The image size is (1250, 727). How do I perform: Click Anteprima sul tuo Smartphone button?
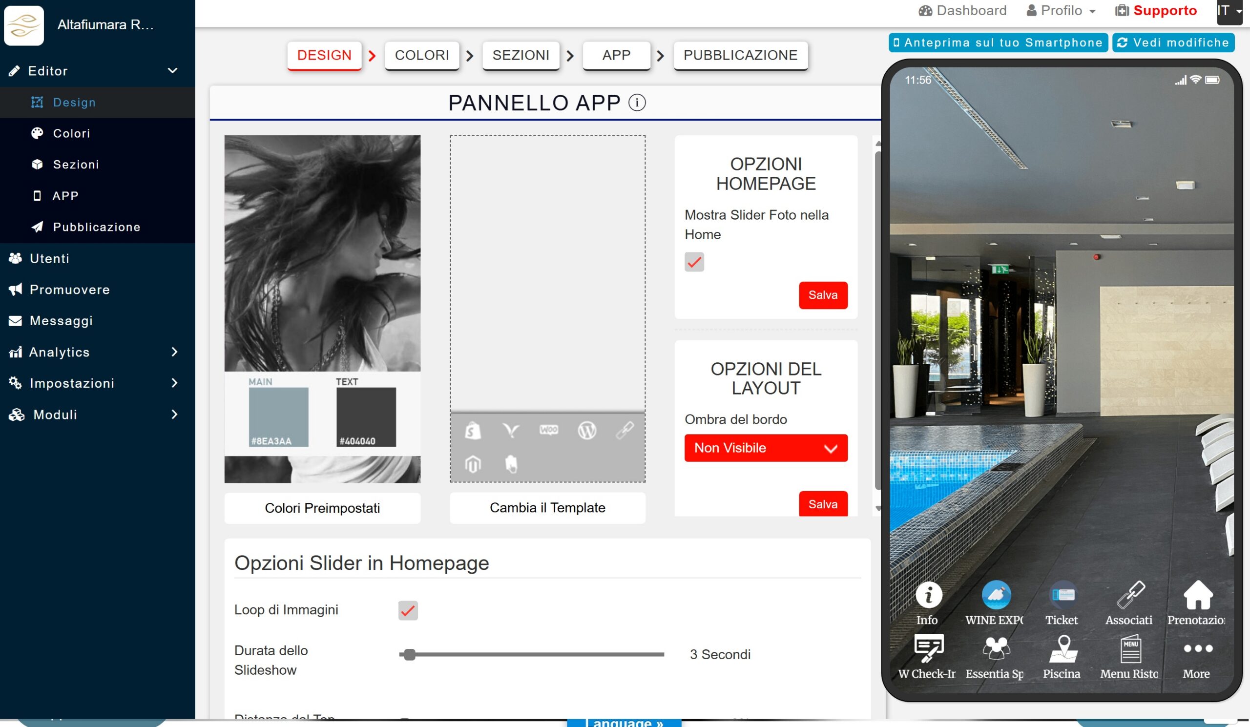pos(998,42)
